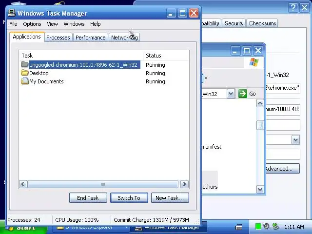
Task: Click the Start in field with chromium path
Action: pos(283,109)
